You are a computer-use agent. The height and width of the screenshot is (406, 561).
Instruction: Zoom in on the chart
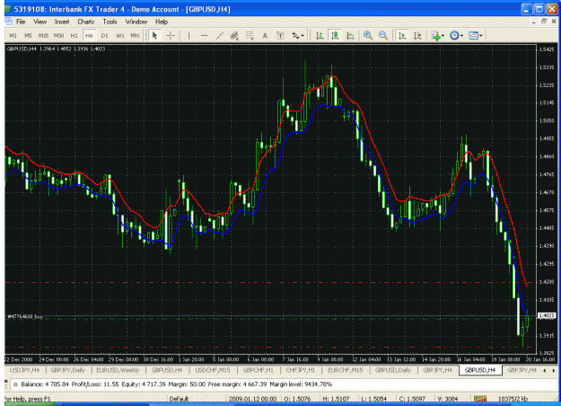point(368,35)
